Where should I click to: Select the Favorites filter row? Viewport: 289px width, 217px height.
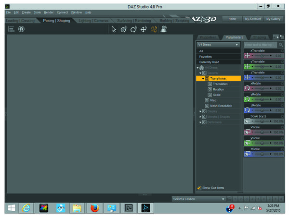click(218, 57)
